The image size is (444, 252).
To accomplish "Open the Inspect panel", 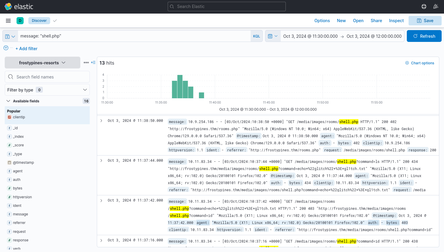I will click(x=396, y=21).
